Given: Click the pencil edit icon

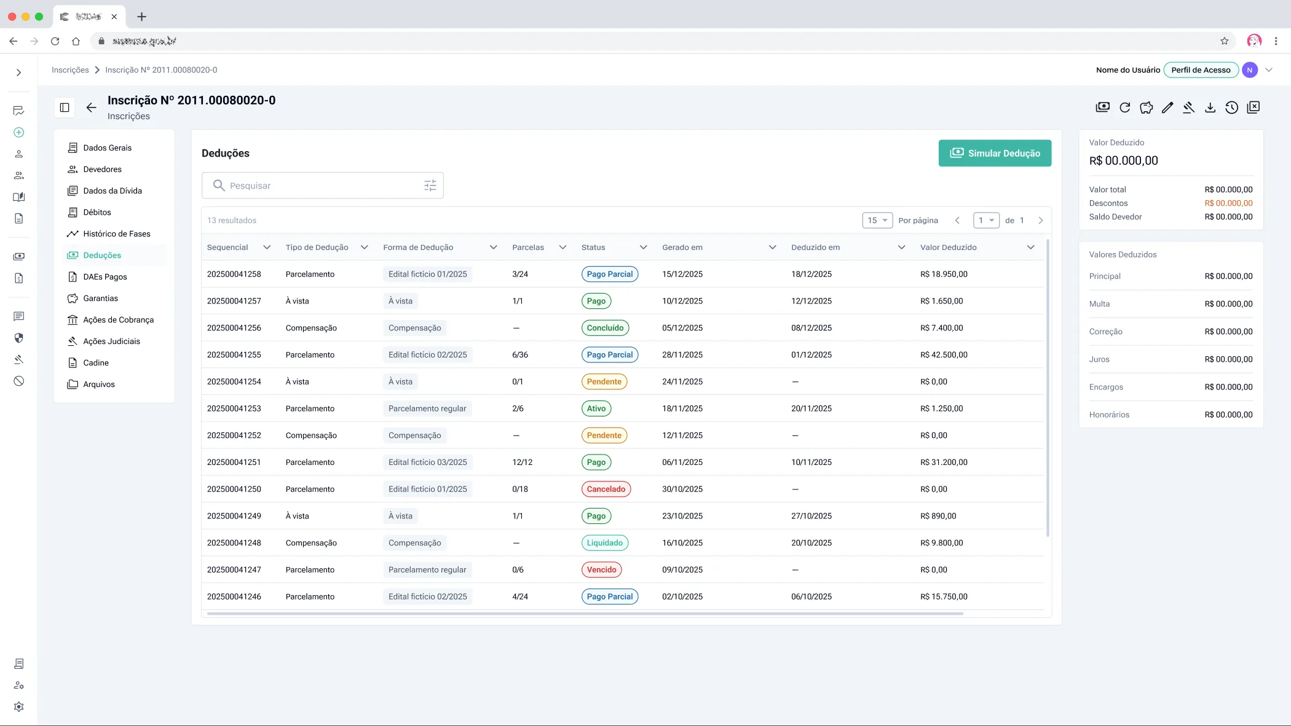Looking at the screenshot, I should pos(1167,107).
